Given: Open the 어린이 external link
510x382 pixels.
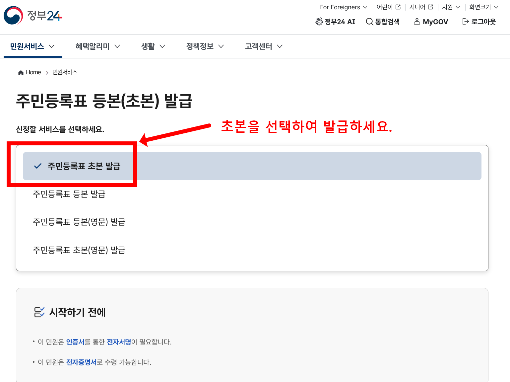Looking at the screenshot, I should (388, 7).
